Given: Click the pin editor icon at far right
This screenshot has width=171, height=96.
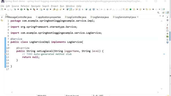Looking at the screenshot, I should (164, 10).
